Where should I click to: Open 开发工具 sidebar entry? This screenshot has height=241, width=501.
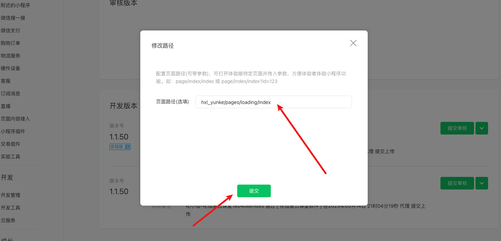click(x=10, y=208)
